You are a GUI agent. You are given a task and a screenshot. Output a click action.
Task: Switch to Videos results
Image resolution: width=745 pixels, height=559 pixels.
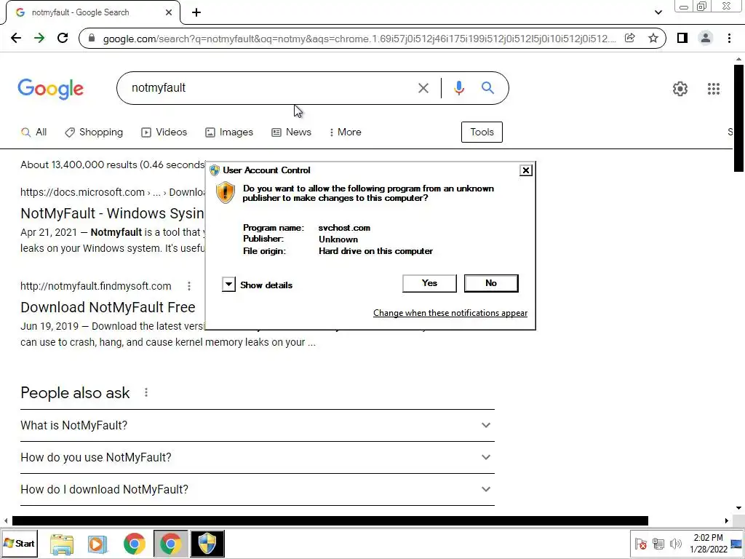[164, 132]
